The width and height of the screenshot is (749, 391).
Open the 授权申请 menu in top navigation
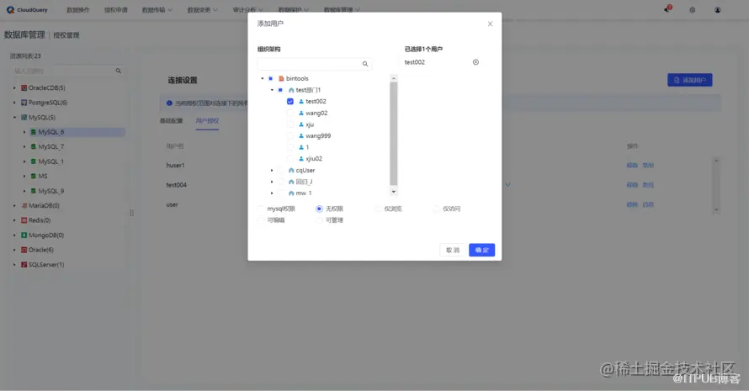[116, 9]
